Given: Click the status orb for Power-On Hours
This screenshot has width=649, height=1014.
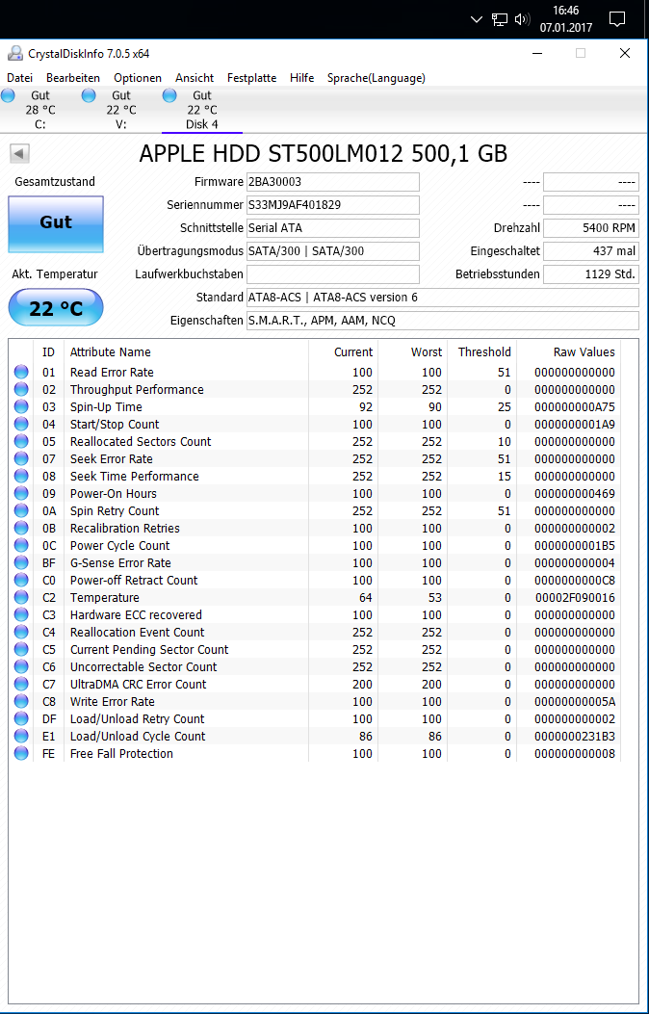Looking at the screenshot, I should pos(21,493).
